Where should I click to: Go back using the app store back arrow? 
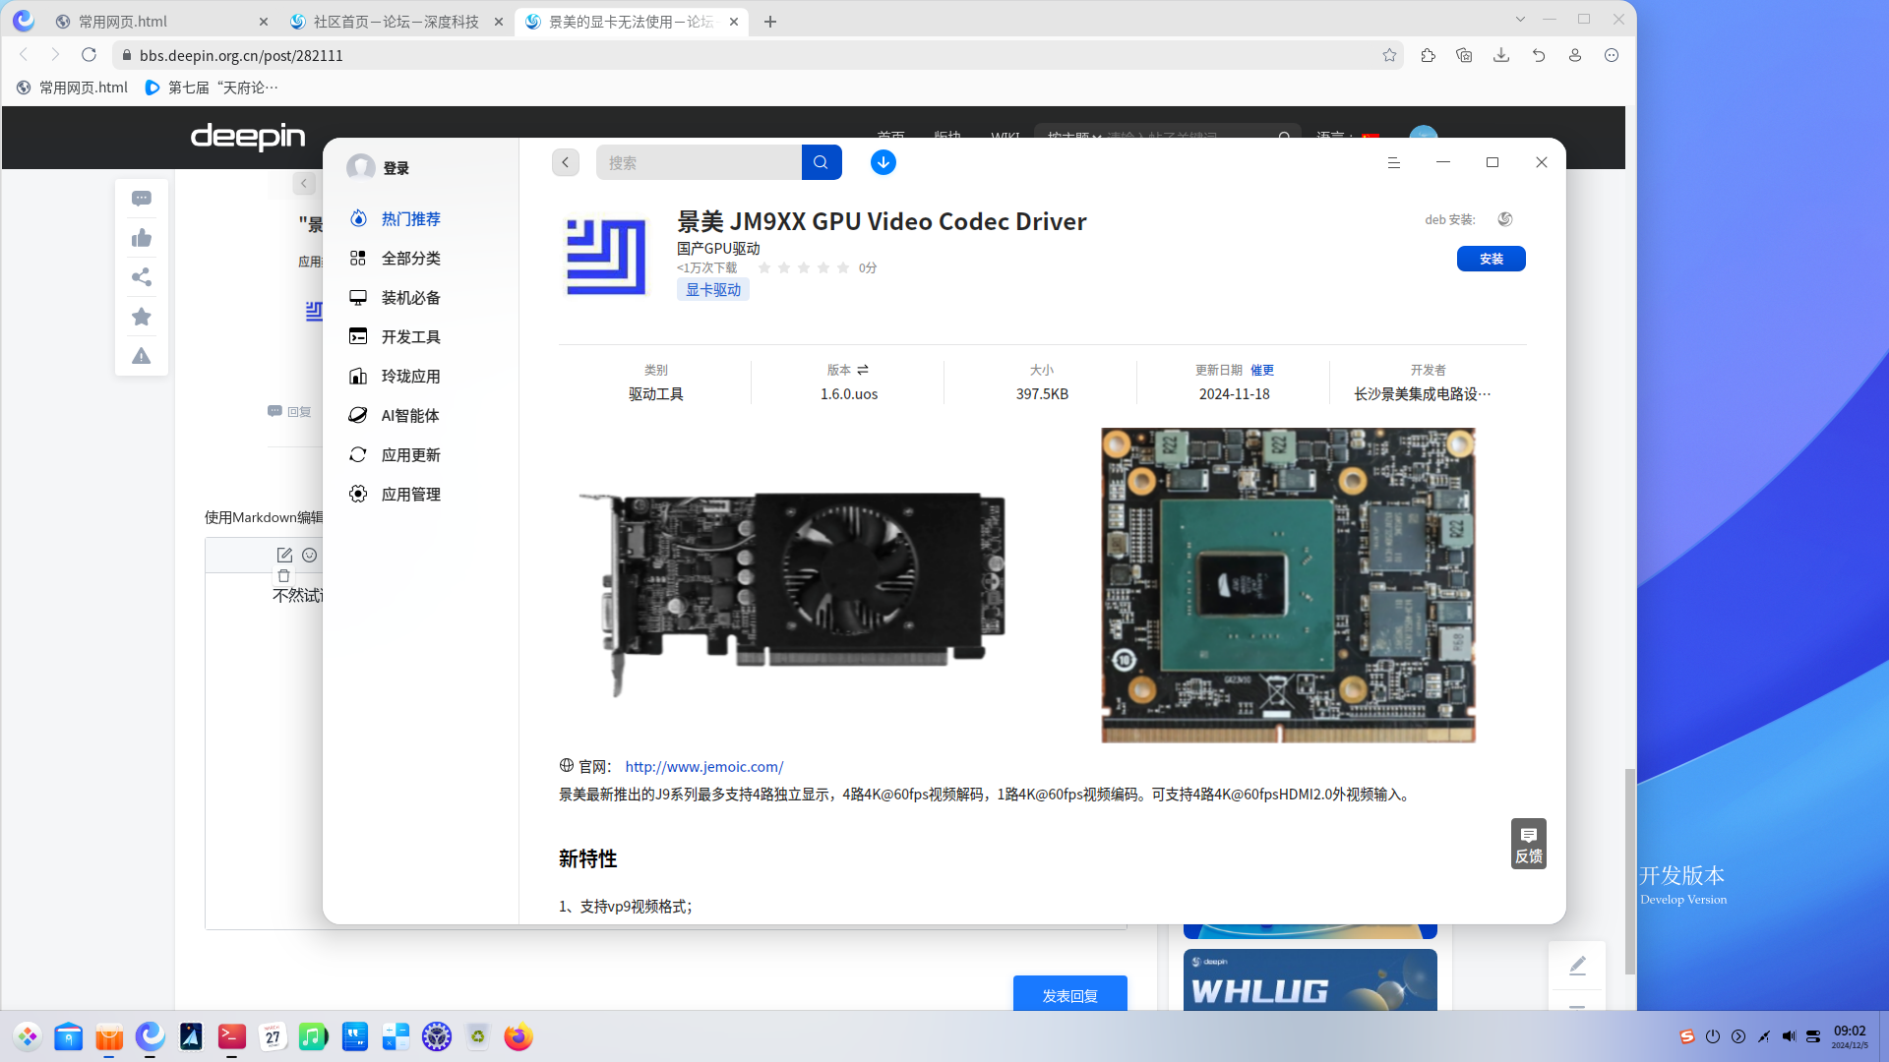pyautogui.click(x=566, y=162)
